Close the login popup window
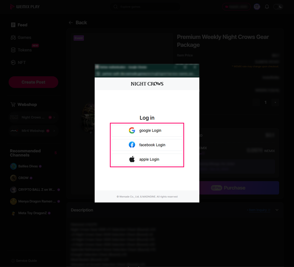The width and height of the screenshot is (294, 267). 195,67
